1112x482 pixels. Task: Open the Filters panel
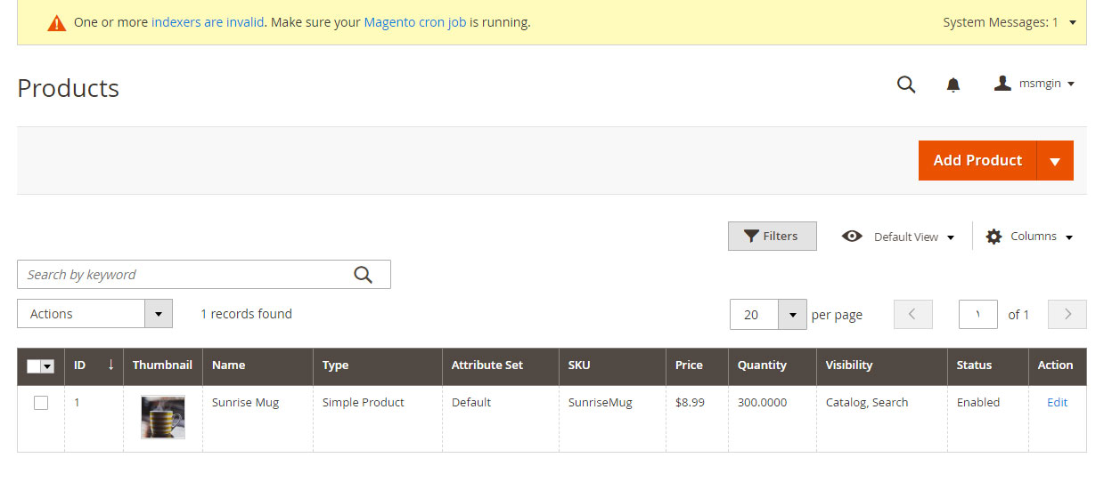click(x=772, y=237)
